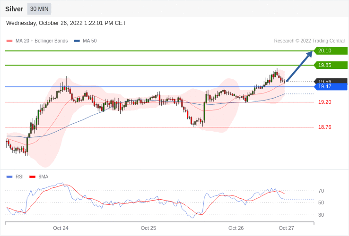Click the Oct 27 date axis label

click(x=287, y=228)
